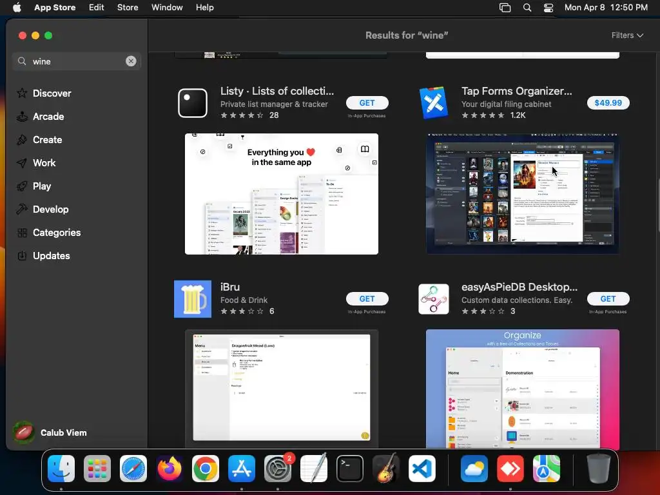This screenshot has height=495, width=660.
Task: Open Spotlight search in menu bar
Action: pyautogui.click(x=527, y=8)
